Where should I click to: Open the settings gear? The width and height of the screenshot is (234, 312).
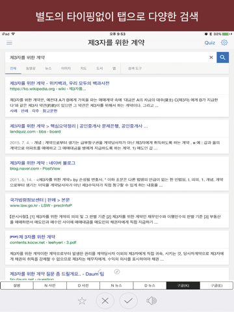point(224,42)
